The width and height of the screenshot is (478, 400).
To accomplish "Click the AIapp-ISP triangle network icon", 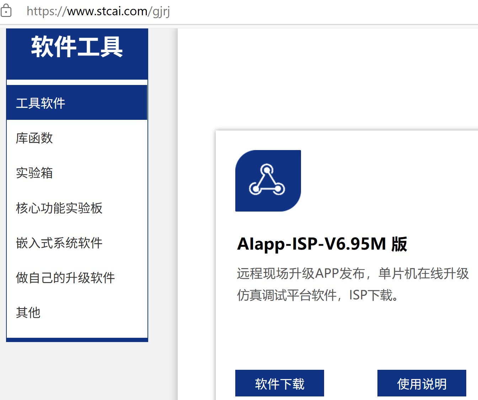I will 268,181.
